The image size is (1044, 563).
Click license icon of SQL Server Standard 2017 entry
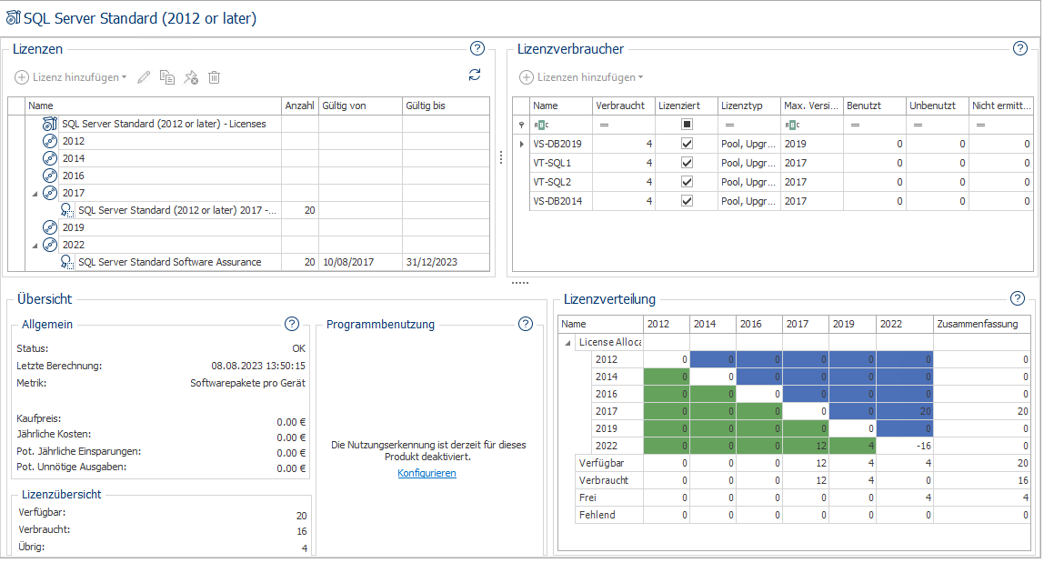(x=66, y=210)
